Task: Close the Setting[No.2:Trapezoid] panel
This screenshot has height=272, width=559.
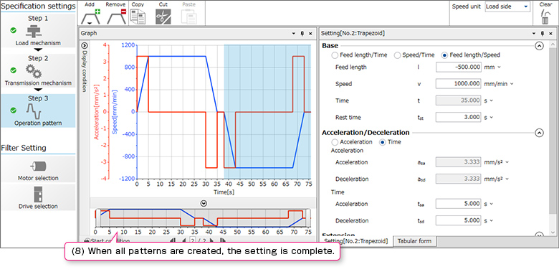Action: click(x=550, y=33)
